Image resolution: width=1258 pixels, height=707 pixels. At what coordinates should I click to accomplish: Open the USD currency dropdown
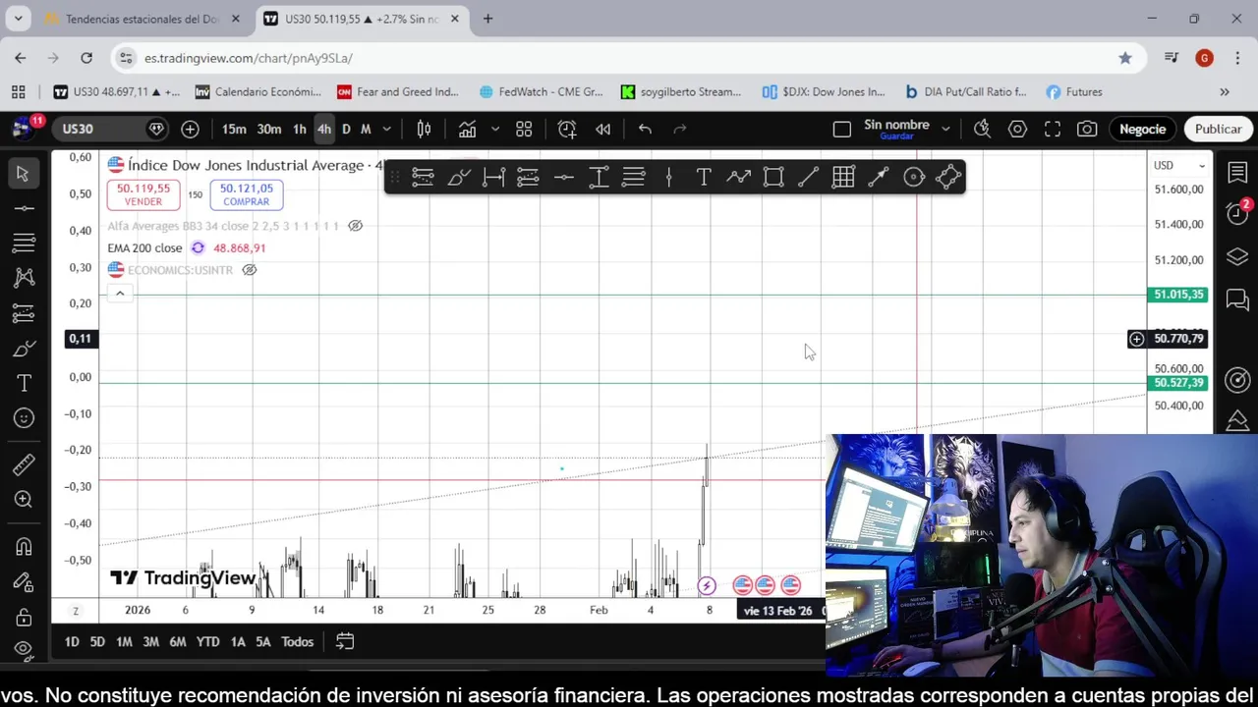point(1179,165)
